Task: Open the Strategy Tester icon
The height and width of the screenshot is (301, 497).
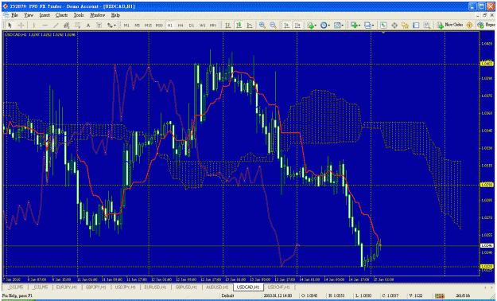Action: (427, 25)
